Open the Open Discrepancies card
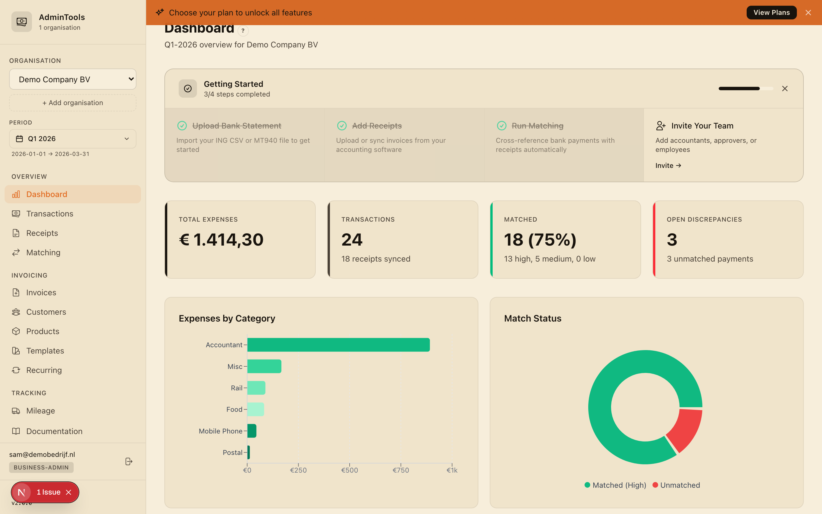This screenshot has height=514, width=822. (x=728, y=239)
